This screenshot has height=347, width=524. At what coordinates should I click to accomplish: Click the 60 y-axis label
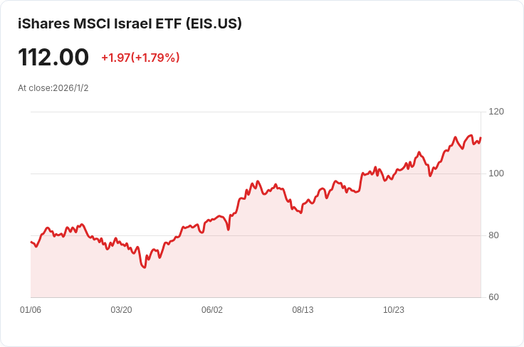(x=494, y=297)
